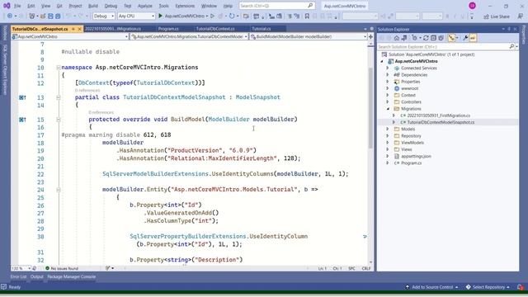Collapse the Migrations folder in Solution Explorer
Image resolution: width=528 pixels, height=297 pixels.
(388, 109)
